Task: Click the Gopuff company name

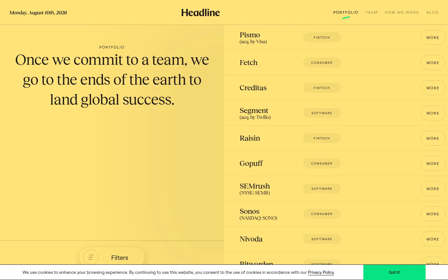Action: point(251,164)
